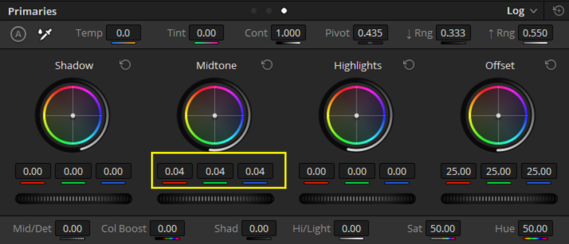Reset the Shadow color wheel
Viewport: 569px width, 244px height.
click(x=125, y=65)
